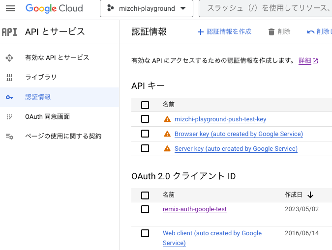This screenshot has height=250, width=332.
Task: Click warning icon beside Browser key
Action: pos(167,134)
